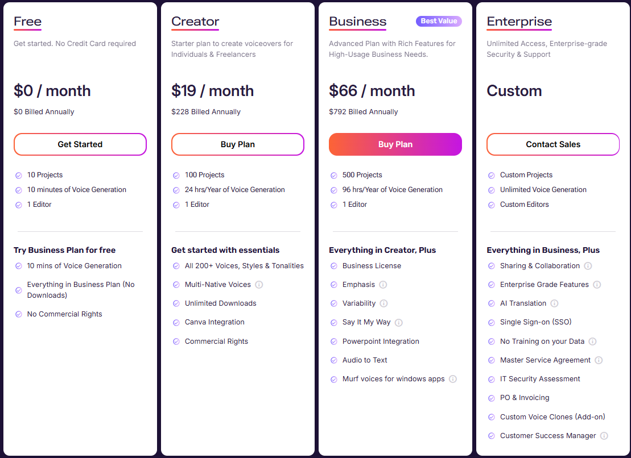The image size is (631, 458).
Task: Click the Creator plan title
Action: (x=195, y=21)
